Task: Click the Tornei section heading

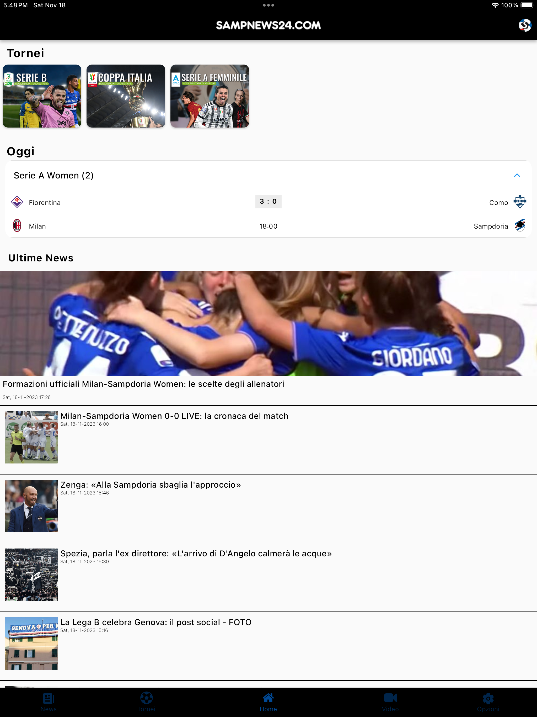Action: click(26, 53)
